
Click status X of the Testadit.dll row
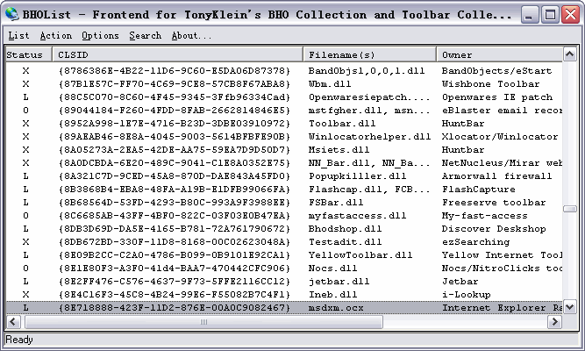pyautogui.click(x=25, y=242)
